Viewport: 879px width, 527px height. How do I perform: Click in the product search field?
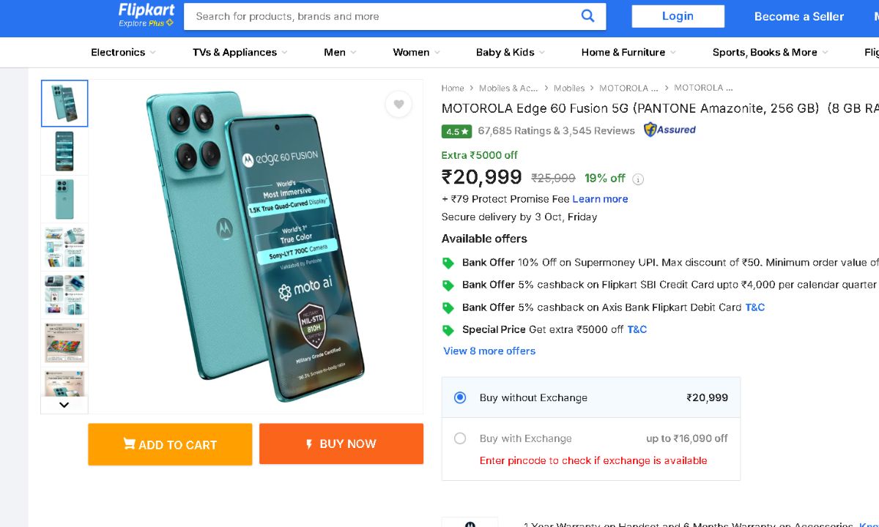381,16
